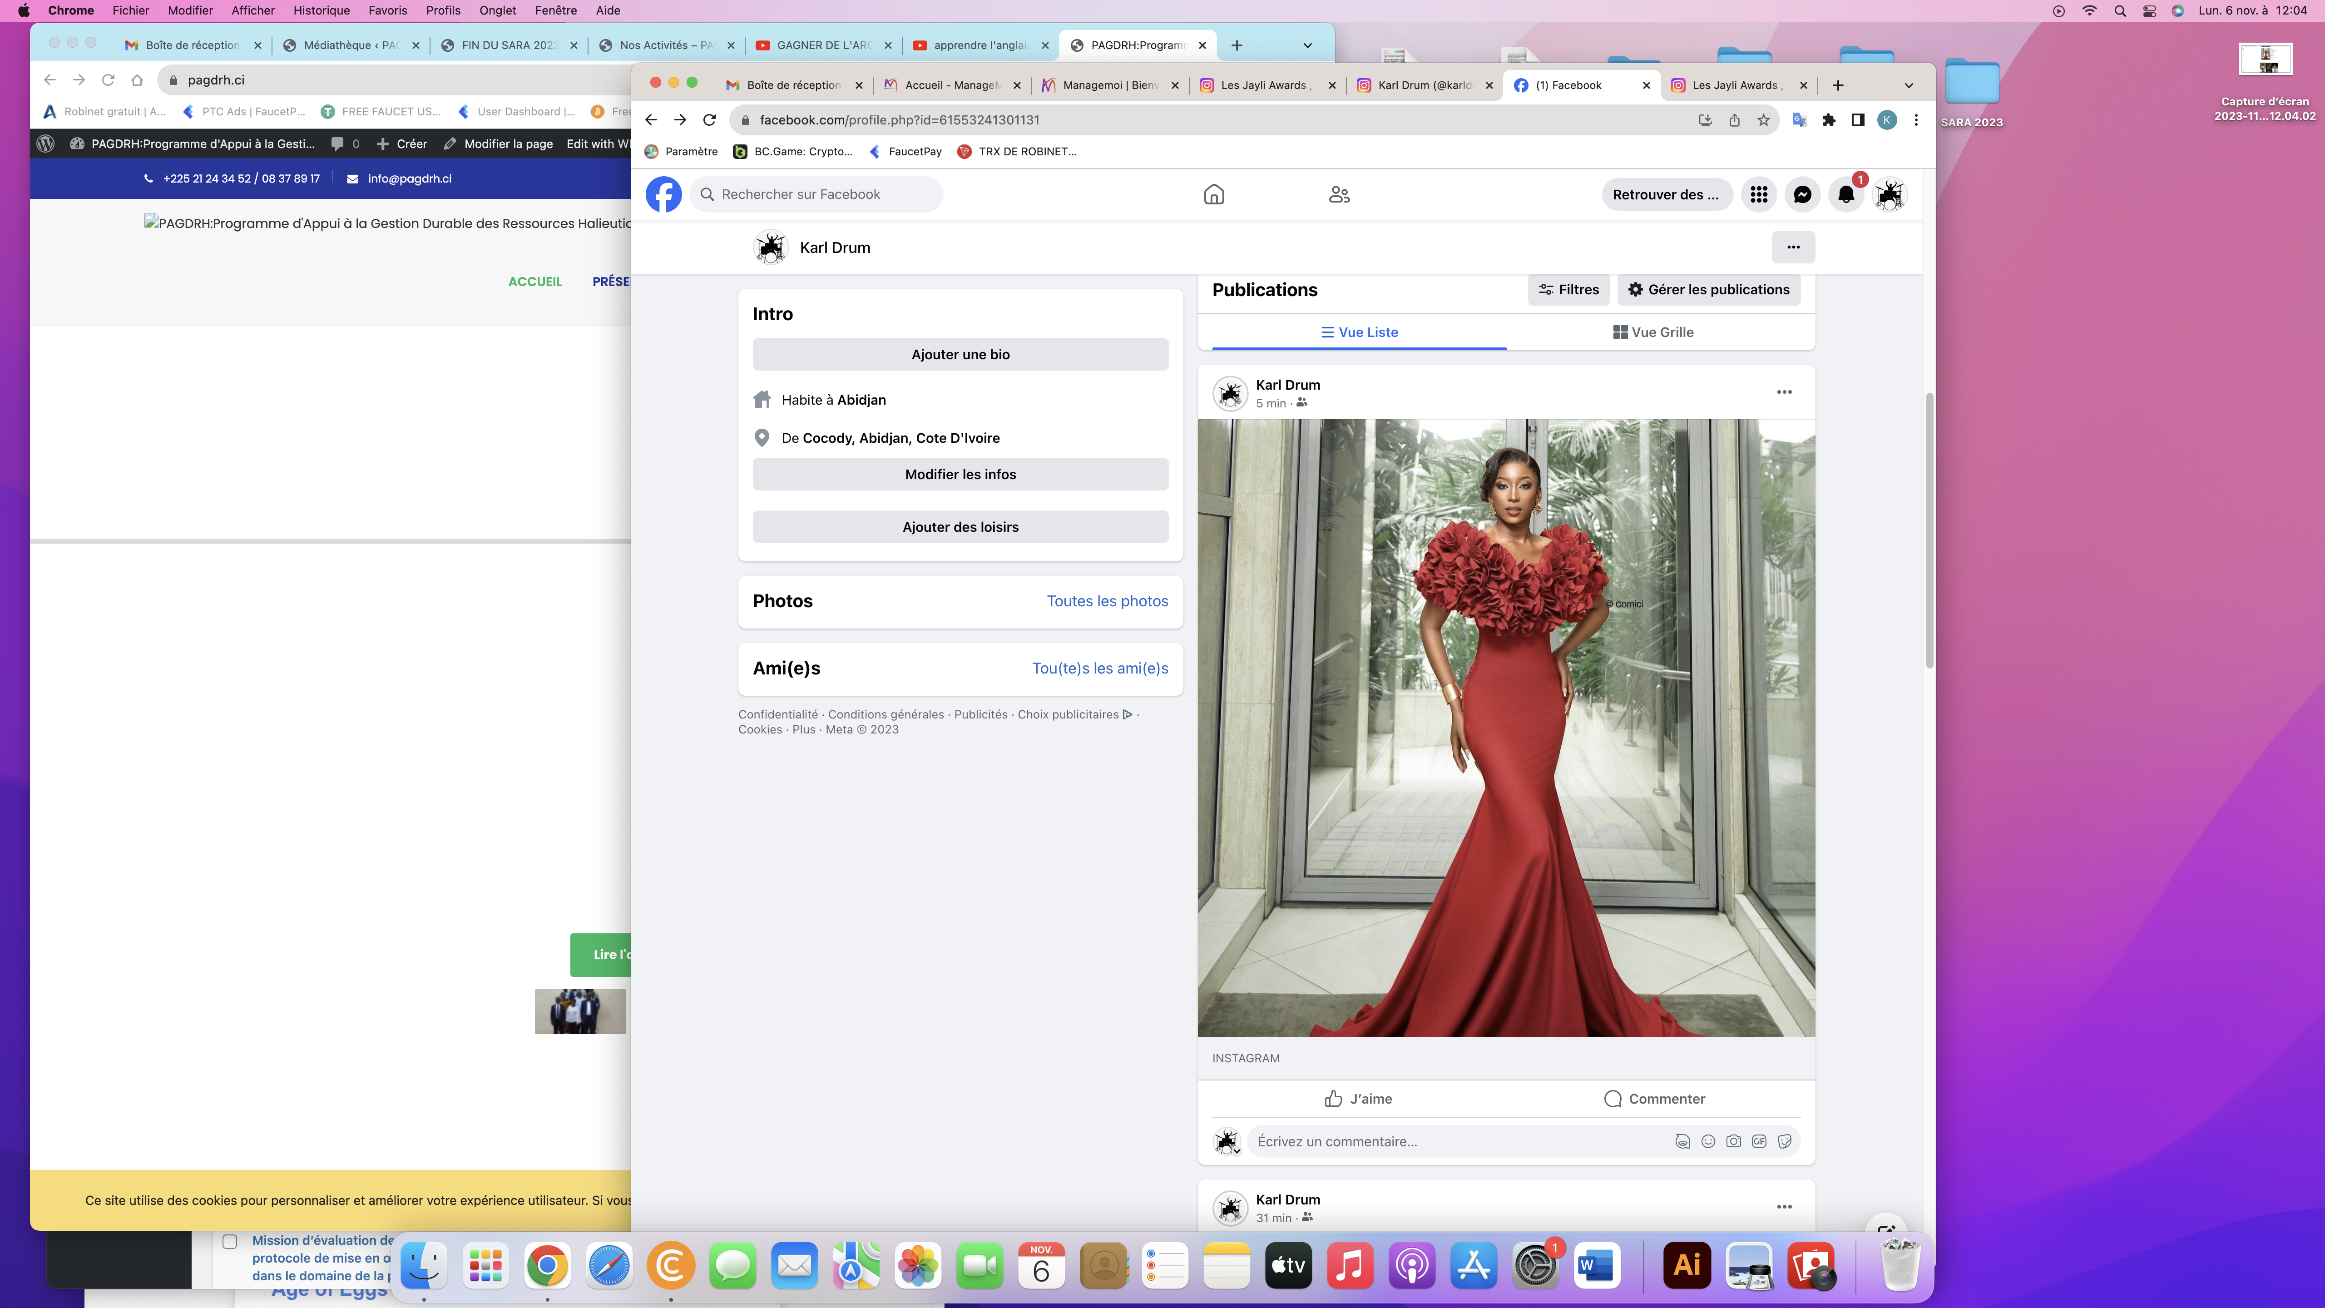Open the profile options three-dot menu beside Karl Drum
The width and height of the screenshot is (2325, 1308).
coord(1792,248)
